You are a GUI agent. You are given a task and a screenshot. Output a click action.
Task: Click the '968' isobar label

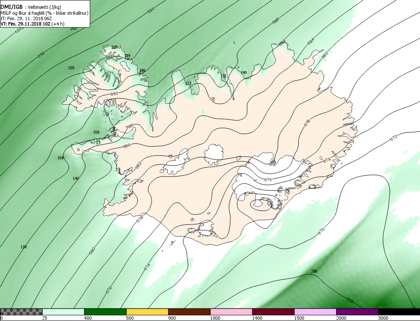click(350, 301)
